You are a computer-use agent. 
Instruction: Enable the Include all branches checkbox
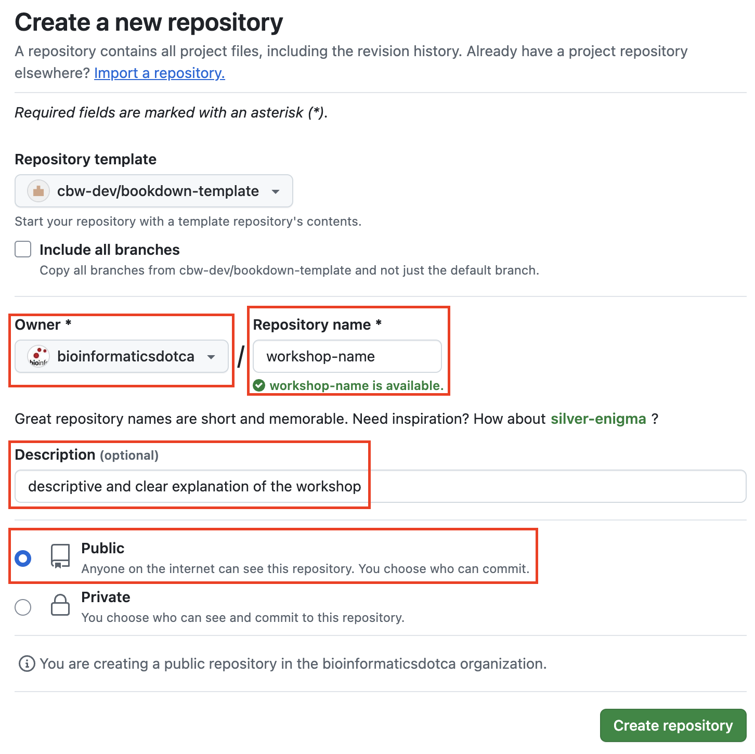23,249
